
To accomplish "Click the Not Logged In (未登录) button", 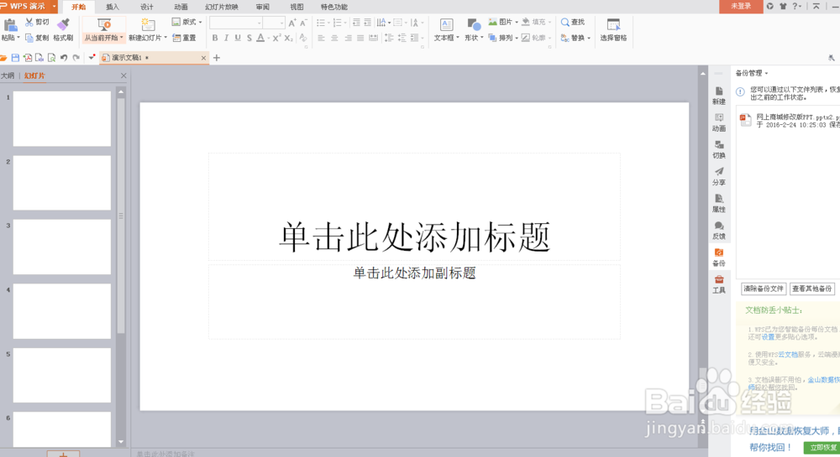I will (741, 7).
